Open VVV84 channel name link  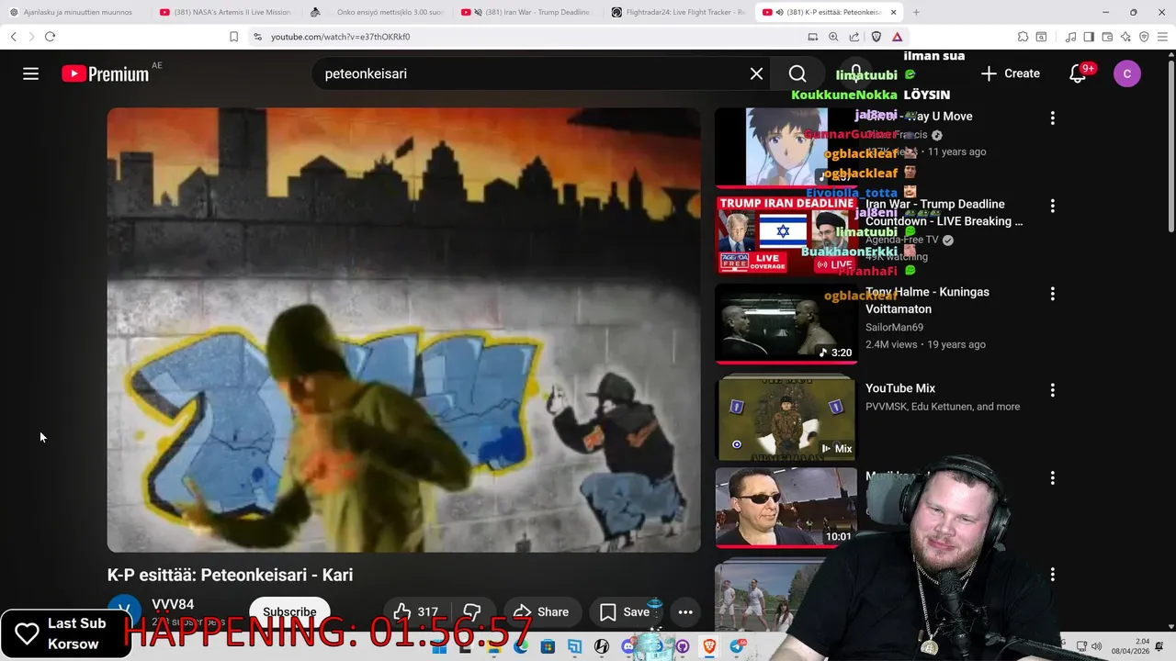tap(173, 604)
